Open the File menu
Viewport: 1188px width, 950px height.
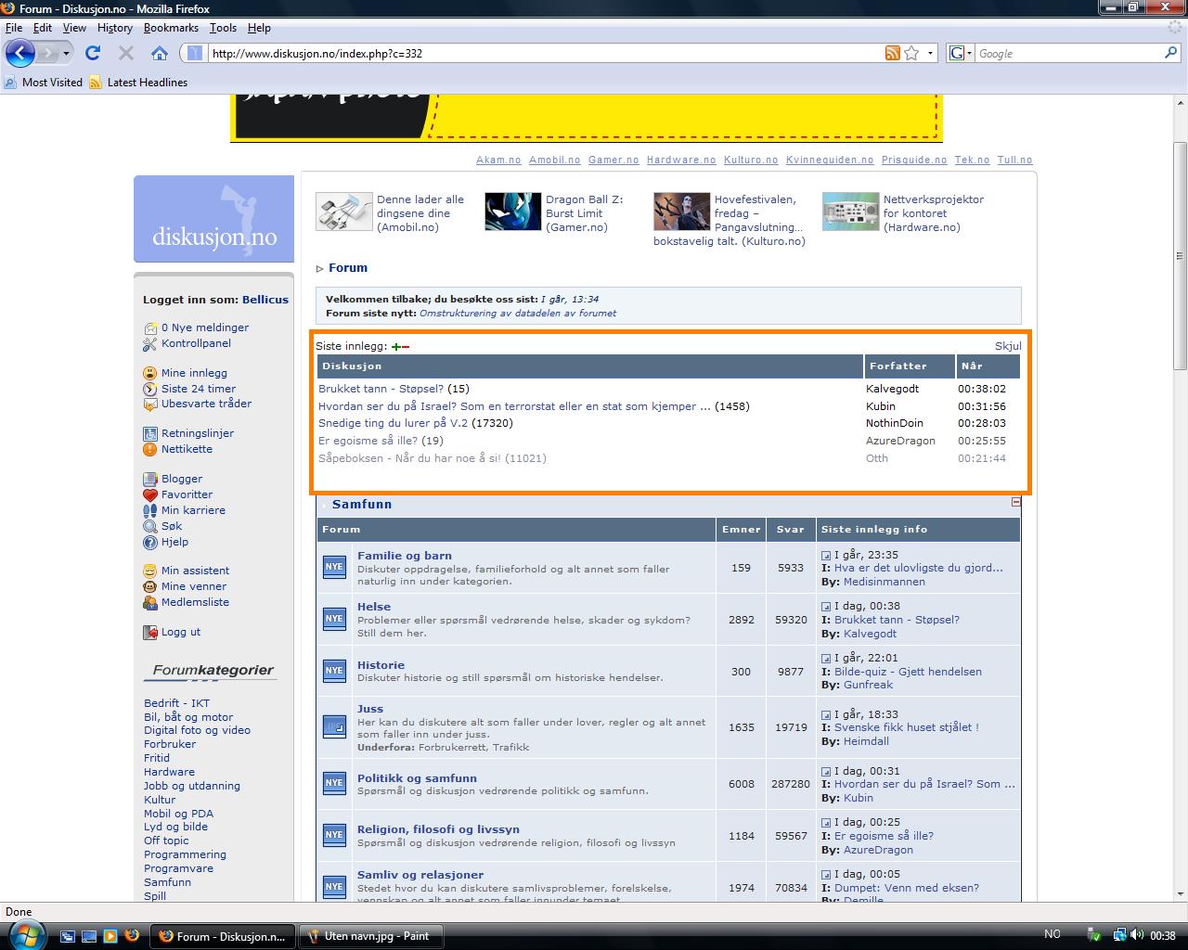point(14,28)
